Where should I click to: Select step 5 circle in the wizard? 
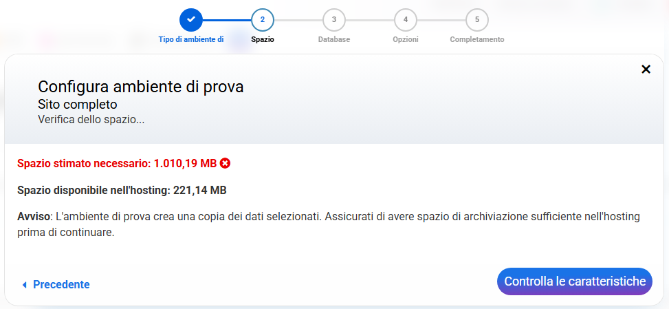477,19
